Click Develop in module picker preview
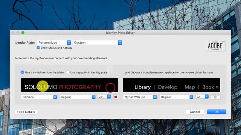 click(x=168, y=87)
